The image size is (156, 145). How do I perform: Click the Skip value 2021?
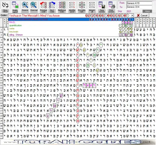129,11
